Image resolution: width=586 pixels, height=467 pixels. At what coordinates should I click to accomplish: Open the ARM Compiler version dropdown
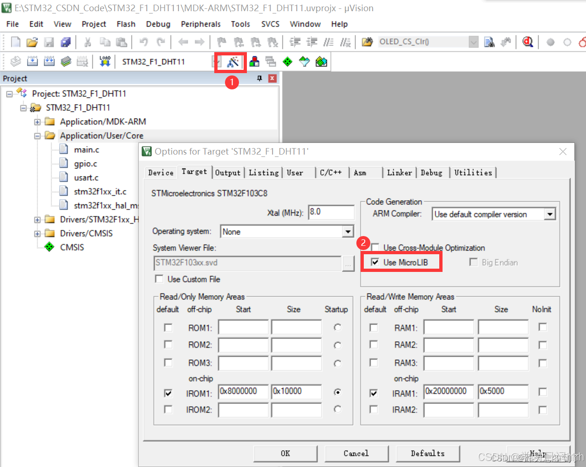tap(550, 214)
